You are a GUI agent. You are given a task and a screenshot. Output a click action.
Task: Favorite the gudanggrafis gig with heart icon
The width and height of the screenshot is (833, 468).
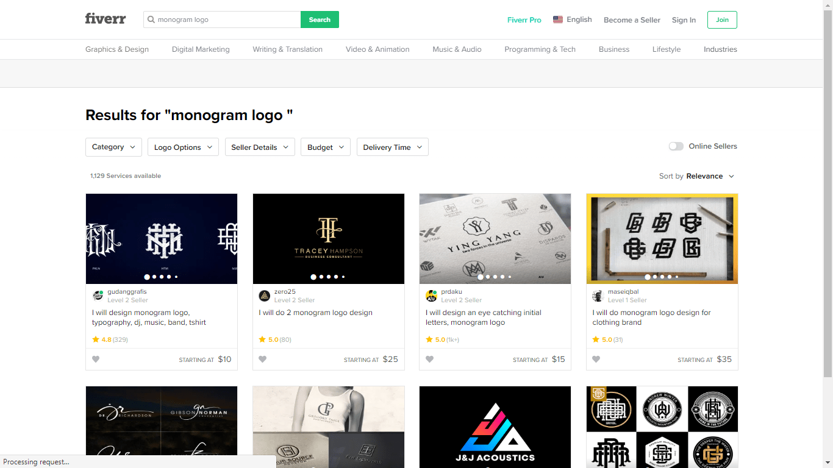pos(96,360)
